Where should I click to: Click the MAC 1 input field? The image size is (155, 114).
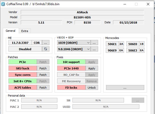click(x=39, y=100)
